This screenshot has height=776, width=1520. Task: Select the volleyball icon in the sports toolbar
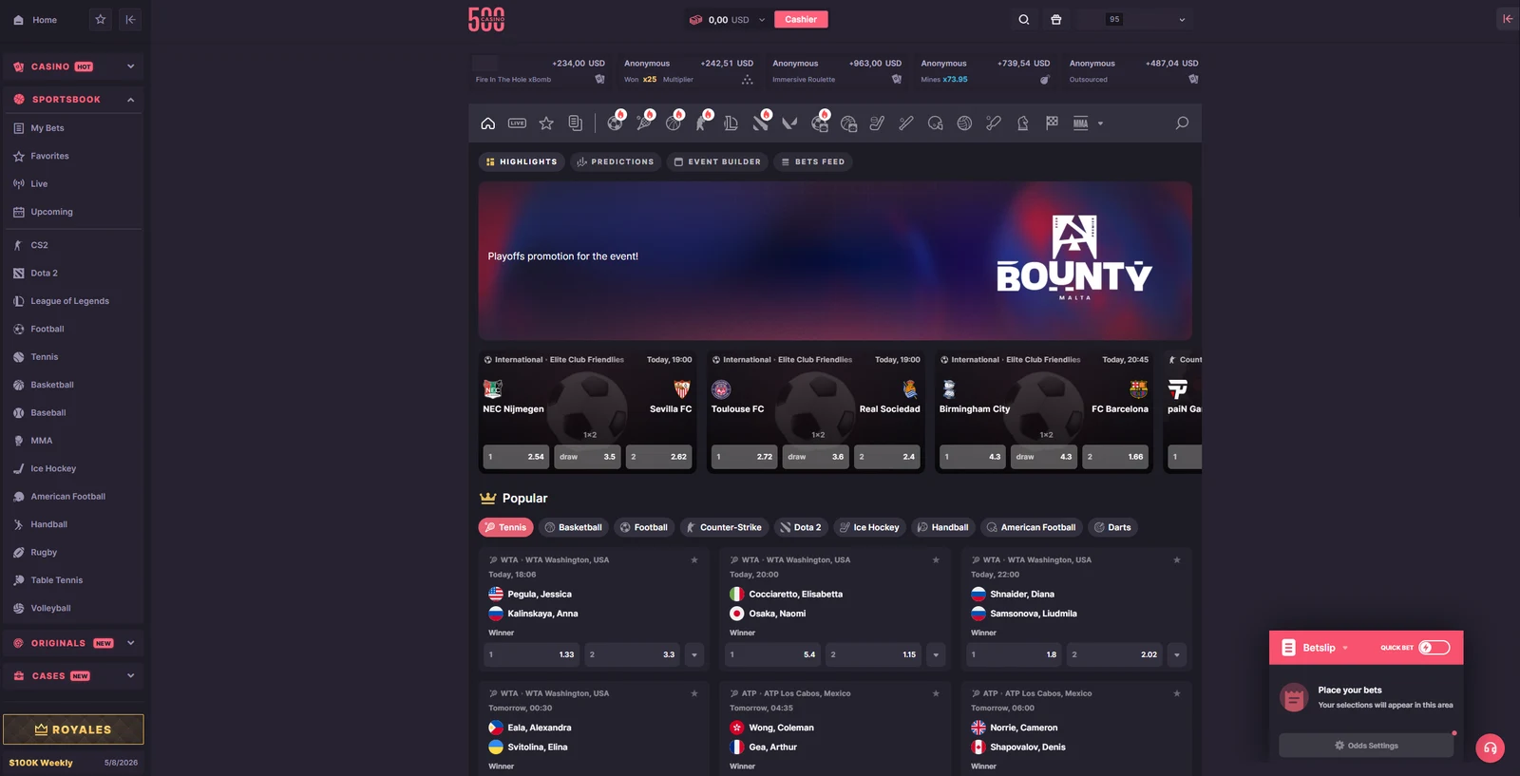(964, 123)
